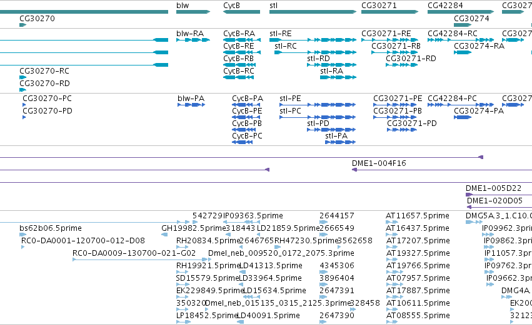Select the CG42284-RC transcript
The width and height of the screenshot is (532, 325).
pyautogui.click(x=460, y=40)
